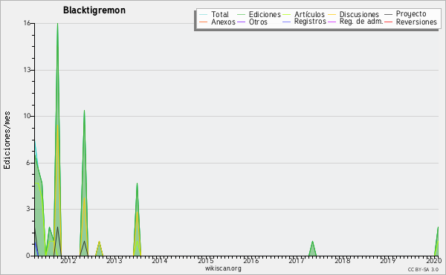This screenshot has width=446, height=275.
Task: Click the Ediciones/mes axis label
Action: (7, 140)
